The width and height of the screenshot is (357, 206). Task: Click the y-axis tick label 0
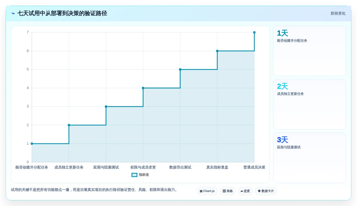(28, 162)
